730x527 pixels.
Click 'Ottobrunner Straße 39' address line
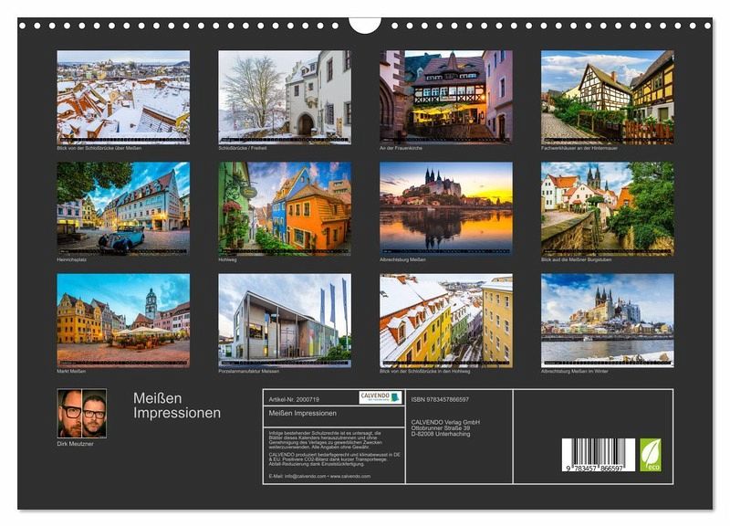click(441, 428)
